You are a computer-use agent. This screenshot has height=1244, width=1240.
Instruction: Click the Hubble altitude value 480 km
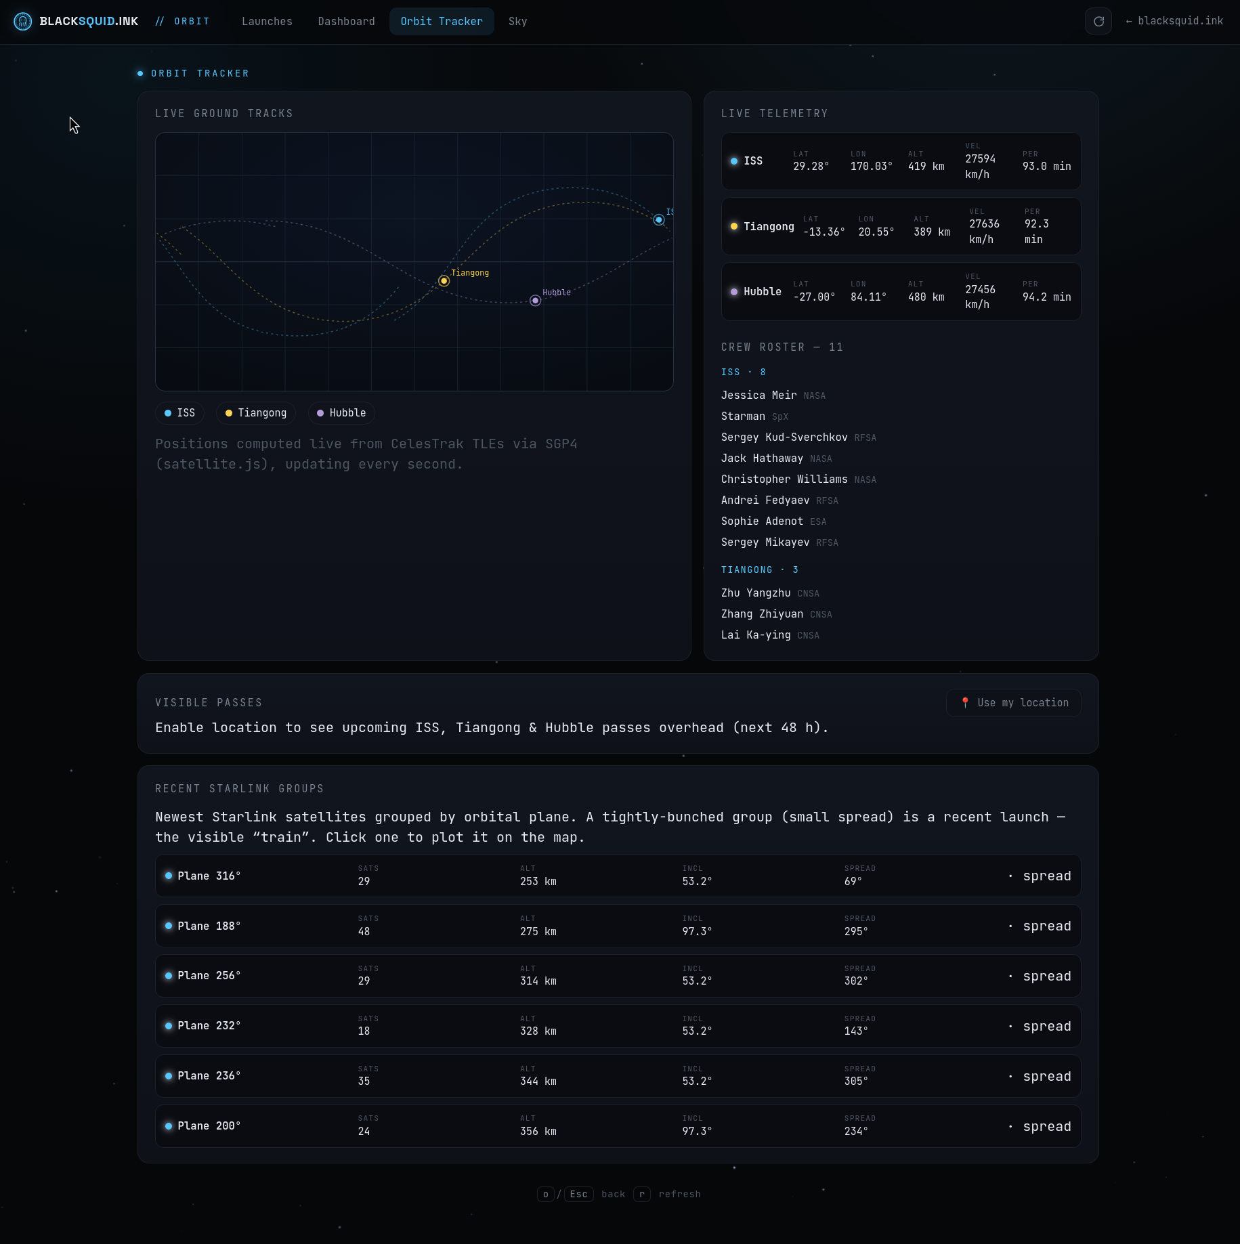[926, 297]
